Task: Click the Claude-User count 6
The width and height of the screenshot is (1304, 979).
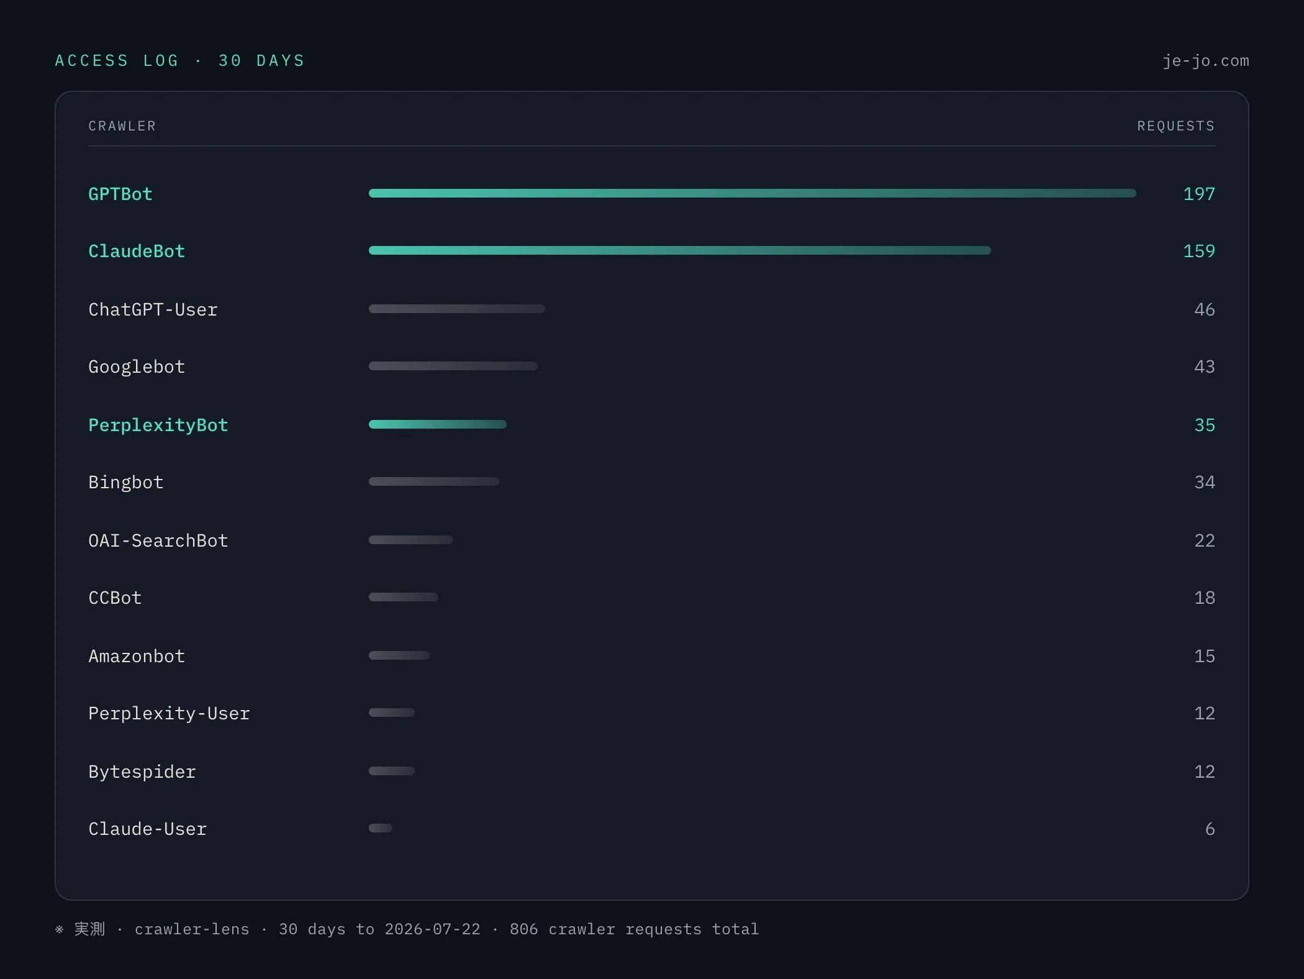Action: [x=1210, y=829]
